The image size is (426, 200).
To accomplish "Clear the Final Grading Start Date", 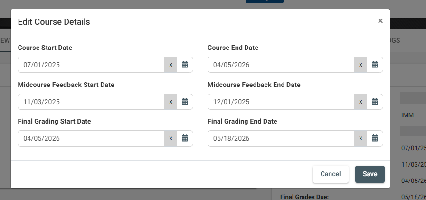I will [x=171, y=138].
